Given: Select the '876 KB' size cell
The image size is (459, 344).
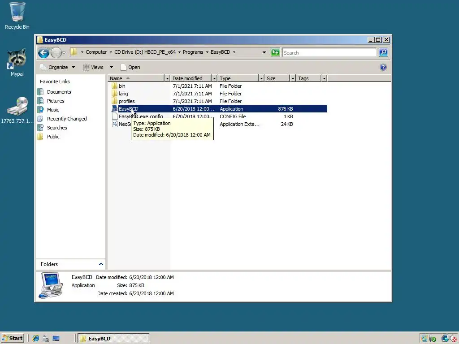Looking at the screenshot, I should pyautogui.click(x=286, y=109).
